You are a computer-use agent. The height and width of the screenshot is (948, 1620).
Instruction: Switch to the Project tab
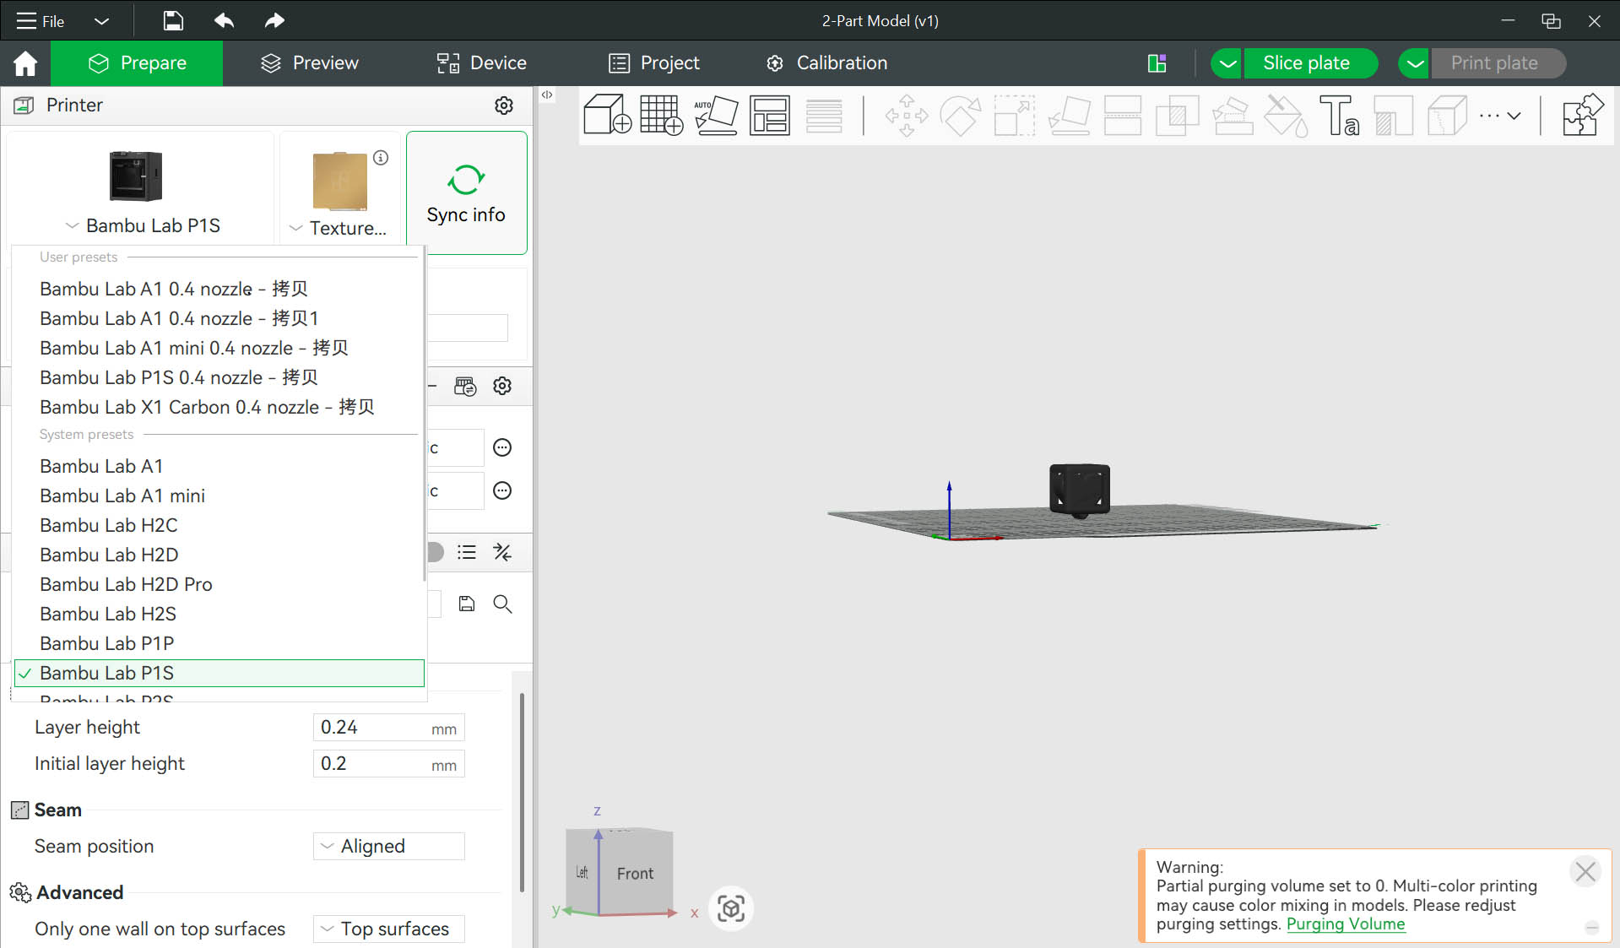(x=654, y=63)
